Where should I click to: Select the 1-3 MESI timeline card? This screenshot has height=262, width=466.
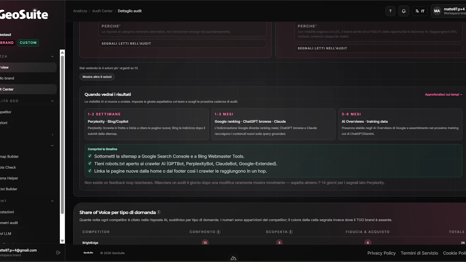point(274,124)
